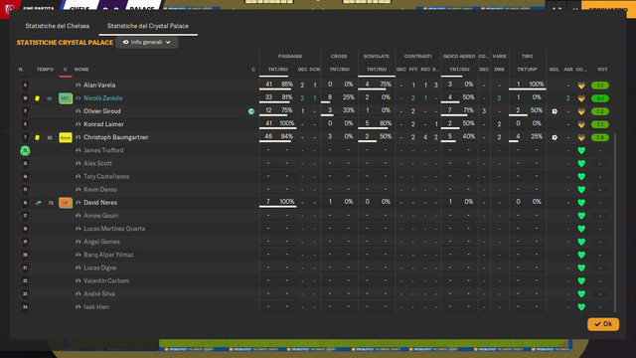Sort by the NOME column header

pos(81,70)
